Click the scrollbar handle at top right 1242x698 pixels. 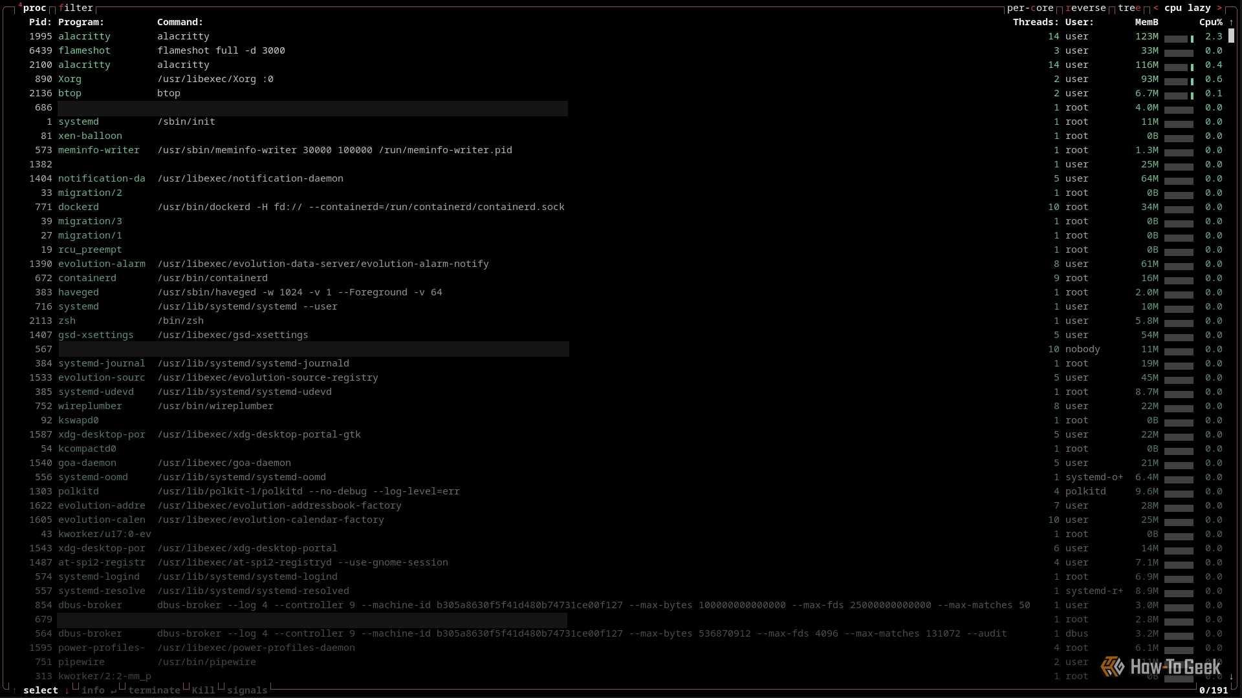coord(1231,36)
